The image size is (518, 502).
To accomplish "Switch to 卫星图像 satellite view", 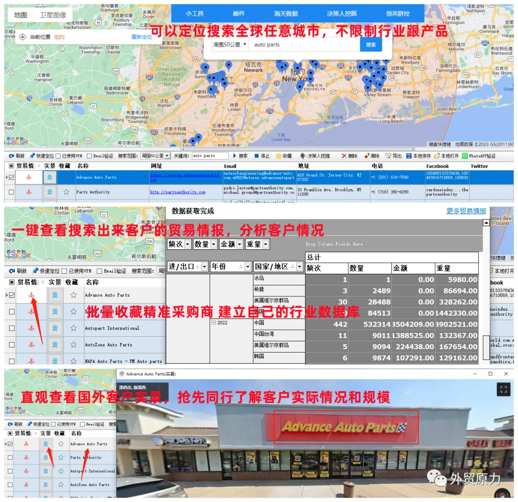I will click(x=53, y=15).
